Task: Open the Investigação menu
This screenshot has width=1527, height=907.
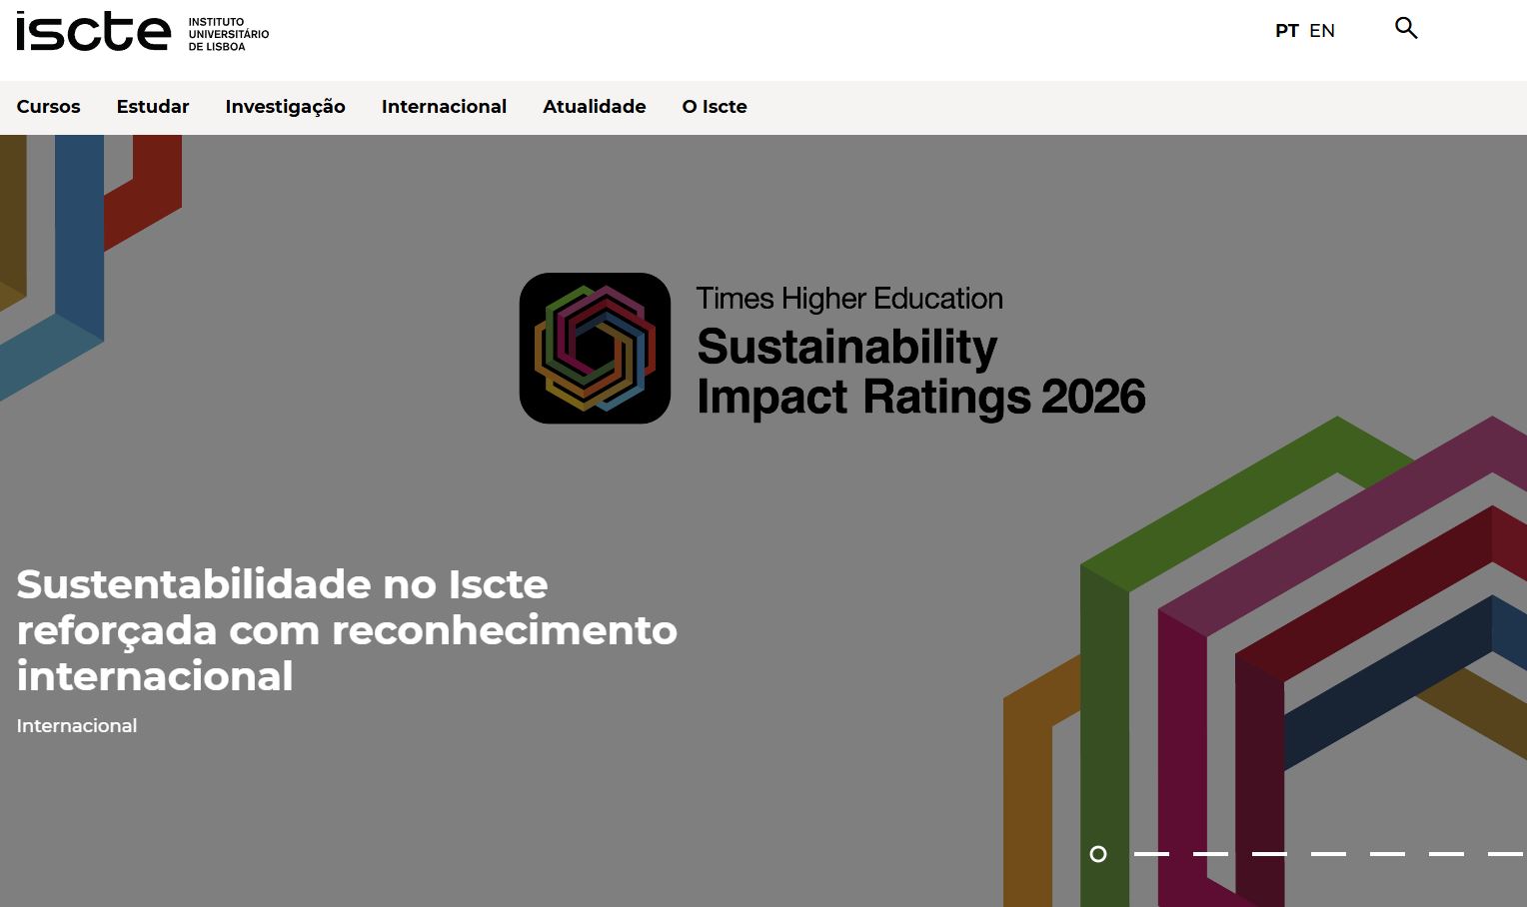Action: (285, 107)
